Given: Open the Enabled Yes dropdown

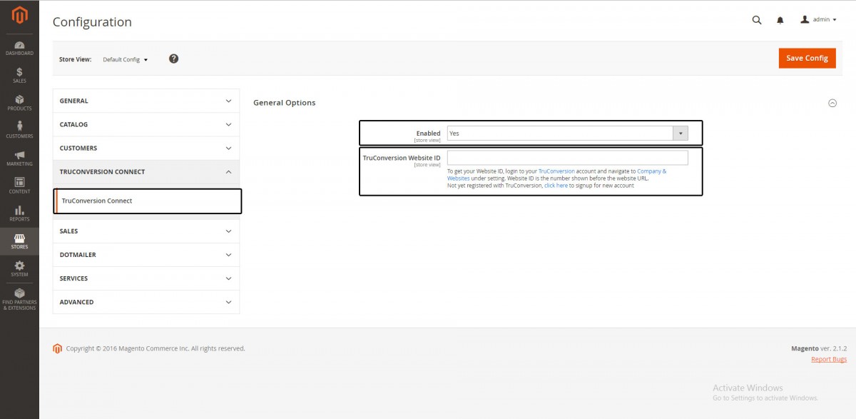Looking at the screenshot, I should pyautogui.click(x=567, y=133).
